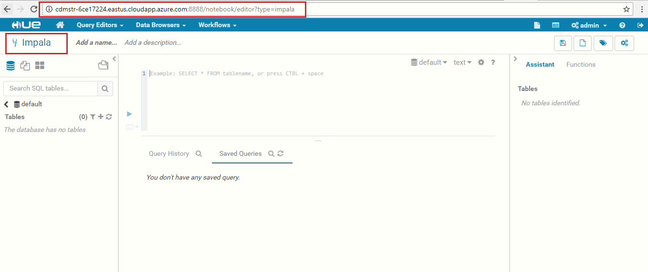Image resolution: width=648 pixels, height=272 pixels.
Task: Click Add a name field
Action: (x=96, y=43)
